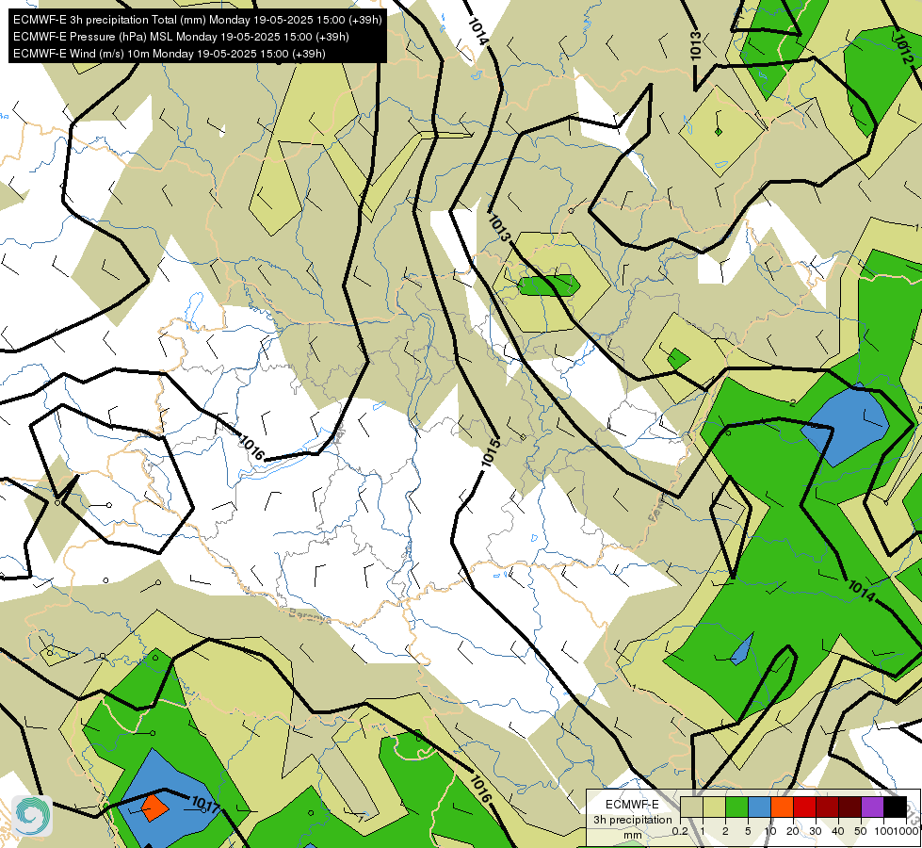Select the blue 5–10 mm legend swatch
This screenshot has height=848, width=922.
click(x=759, y=807)
